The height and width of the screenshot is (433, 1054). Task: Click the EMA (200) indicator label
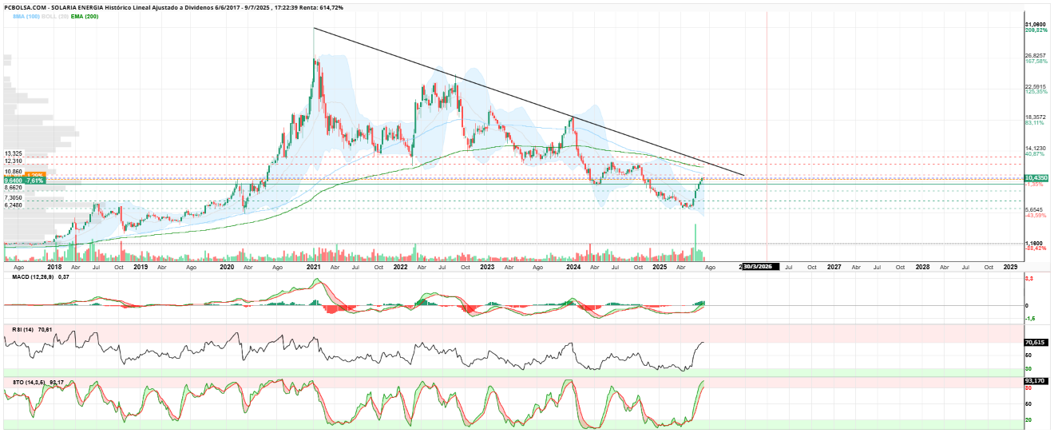click(x=85, y=16)
